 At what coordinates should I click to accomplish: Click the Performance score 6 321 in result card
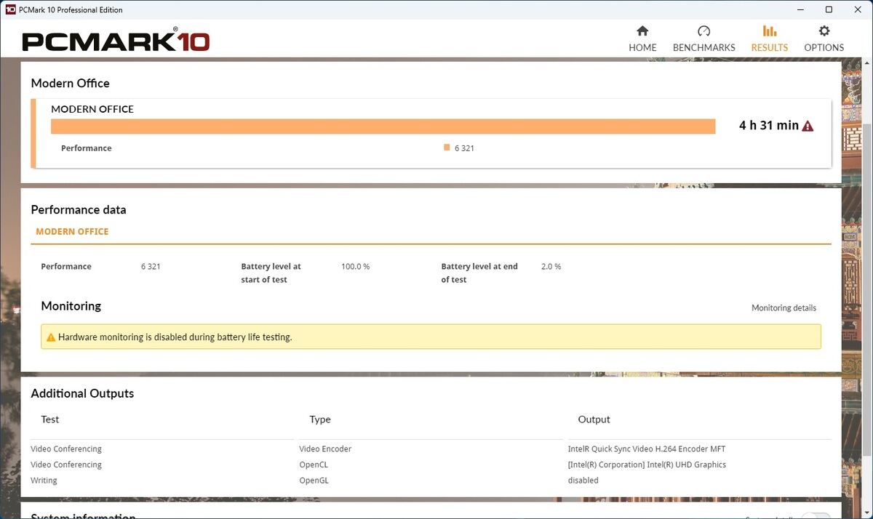[x=464, y=148]
